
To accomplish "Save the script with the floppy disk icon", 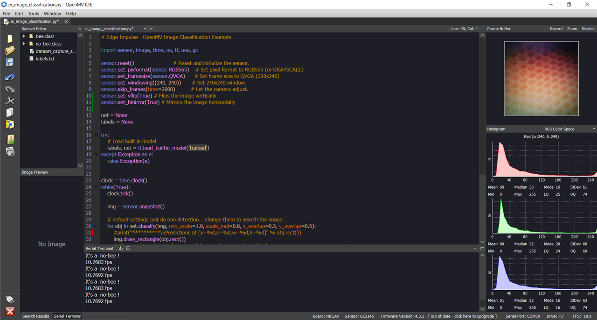I will 10,62.
